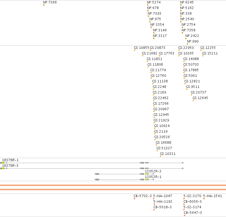The image size is (226, 217).
Task: Click on the GS:2119 label
Action: point(161,131)
